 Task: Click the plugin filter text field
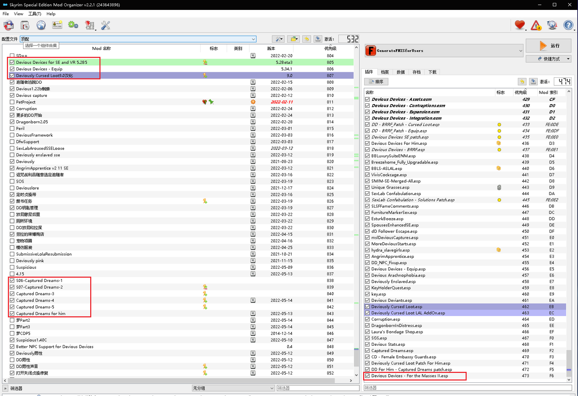click(x=468, y=388)
